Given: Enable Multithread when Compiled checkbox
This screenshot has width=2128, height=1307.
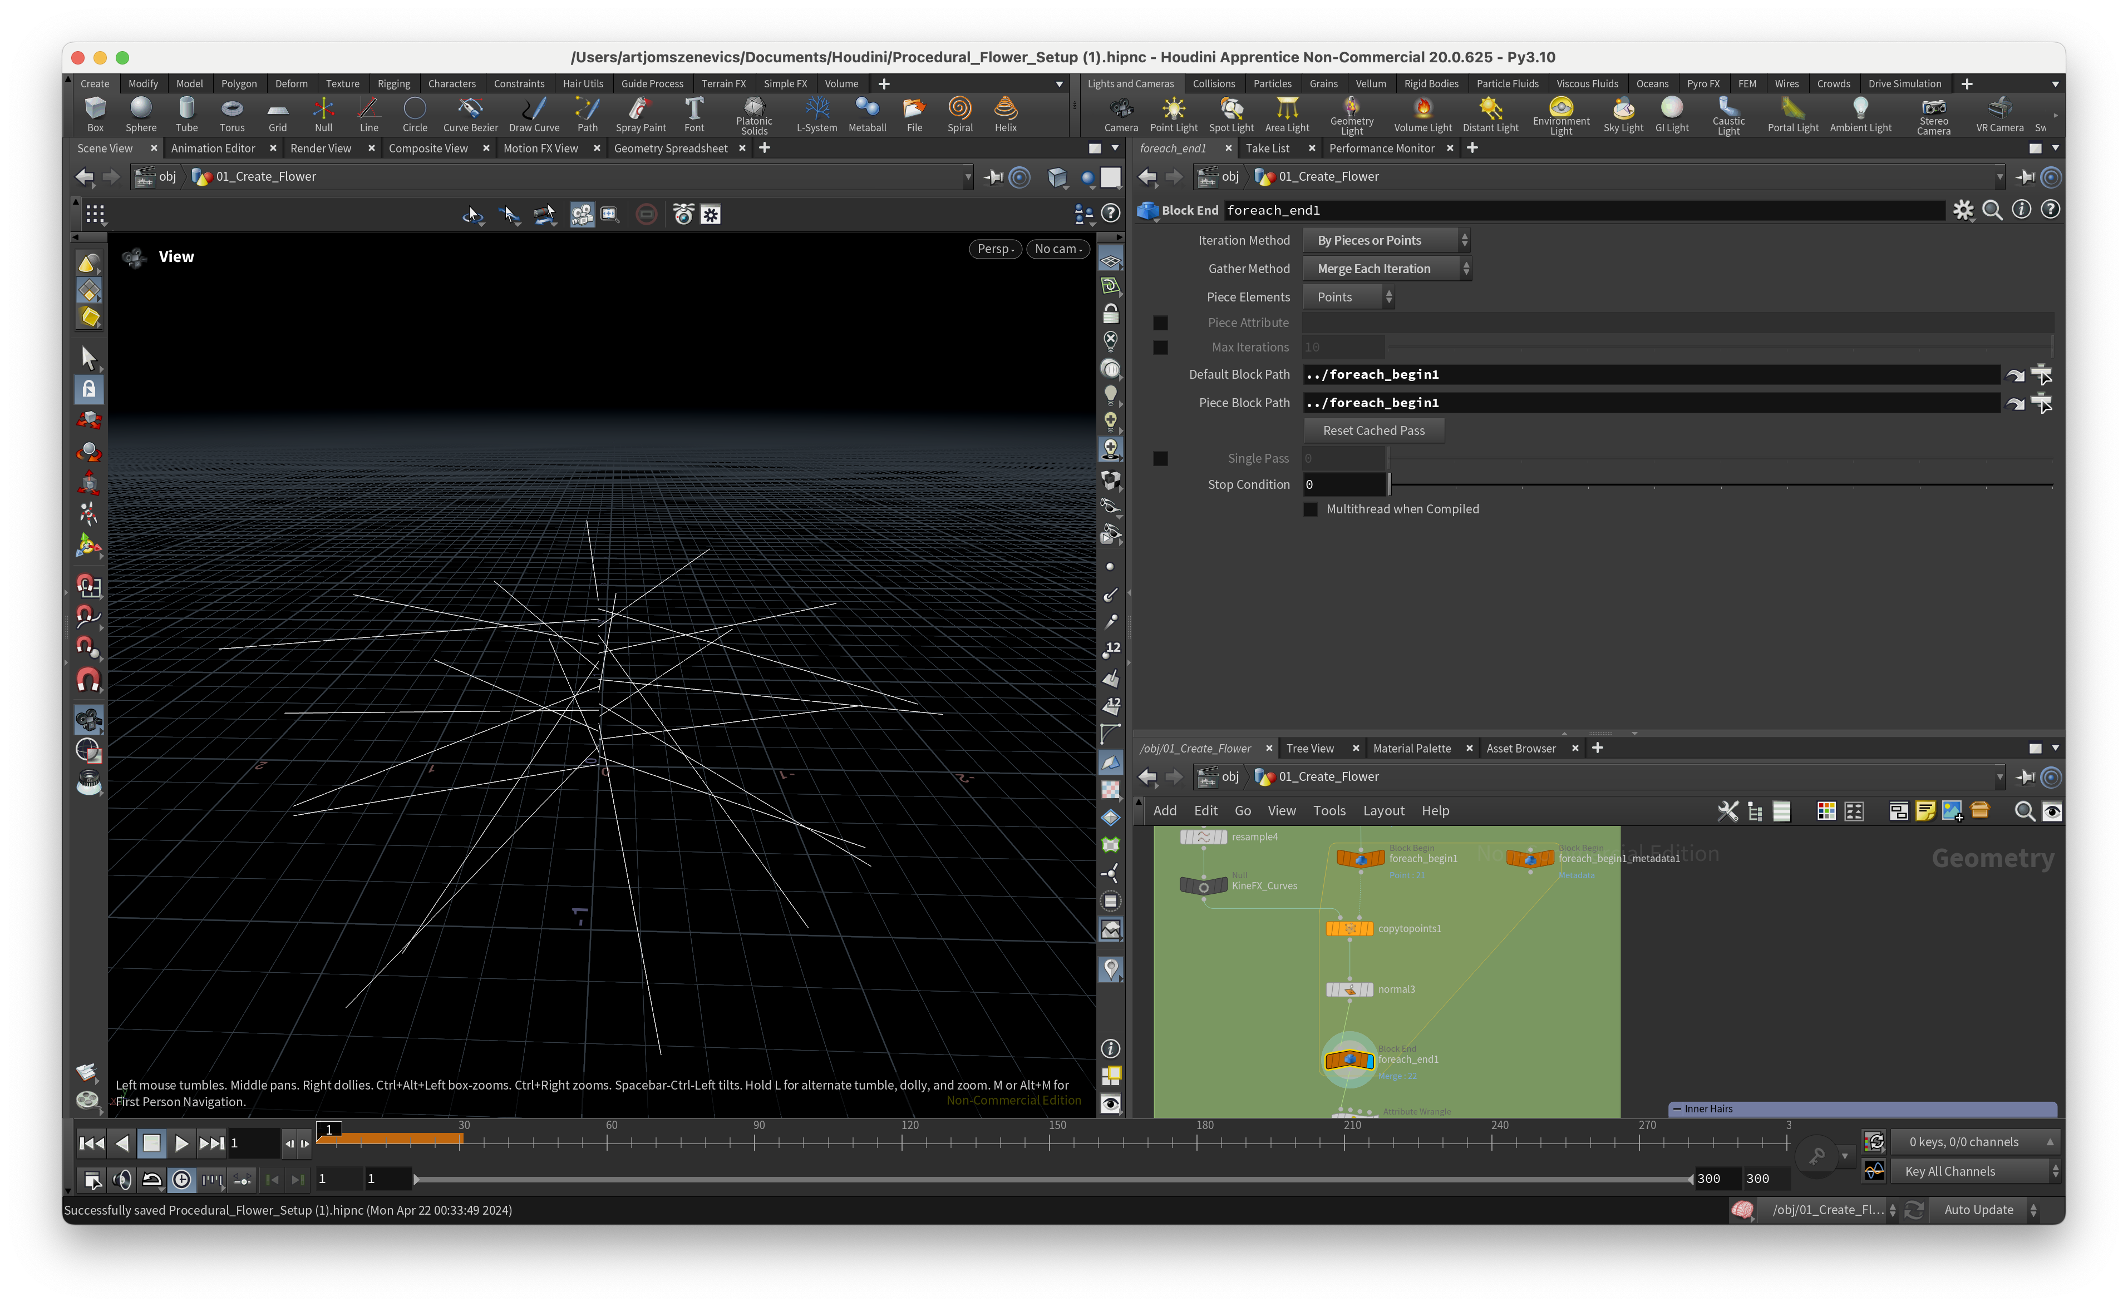Looking at the screenshot, I should coord(1311,509).
